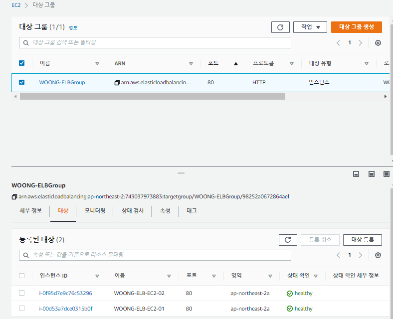The image size is (393, 319).
Task: Maximize the detail panel to full view
Action: (387, 174)
